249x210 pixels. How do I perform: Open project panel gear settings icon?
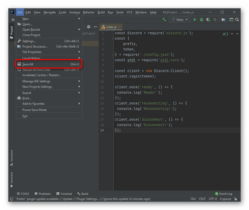[89, 27]
